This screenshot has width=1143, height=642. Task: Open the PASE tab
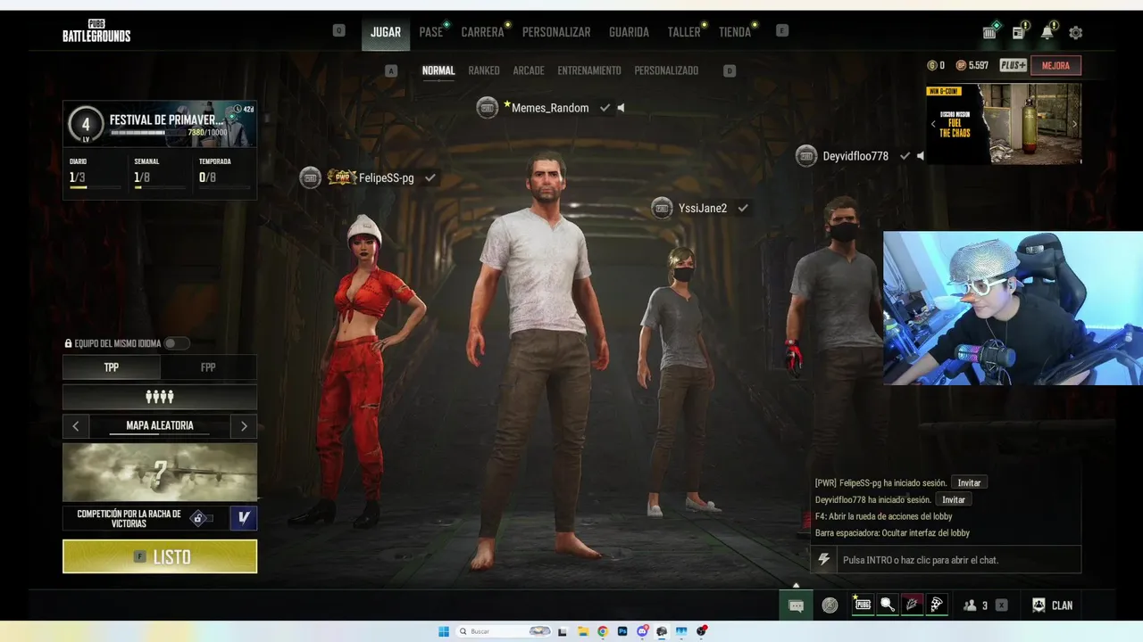point(431,32)
